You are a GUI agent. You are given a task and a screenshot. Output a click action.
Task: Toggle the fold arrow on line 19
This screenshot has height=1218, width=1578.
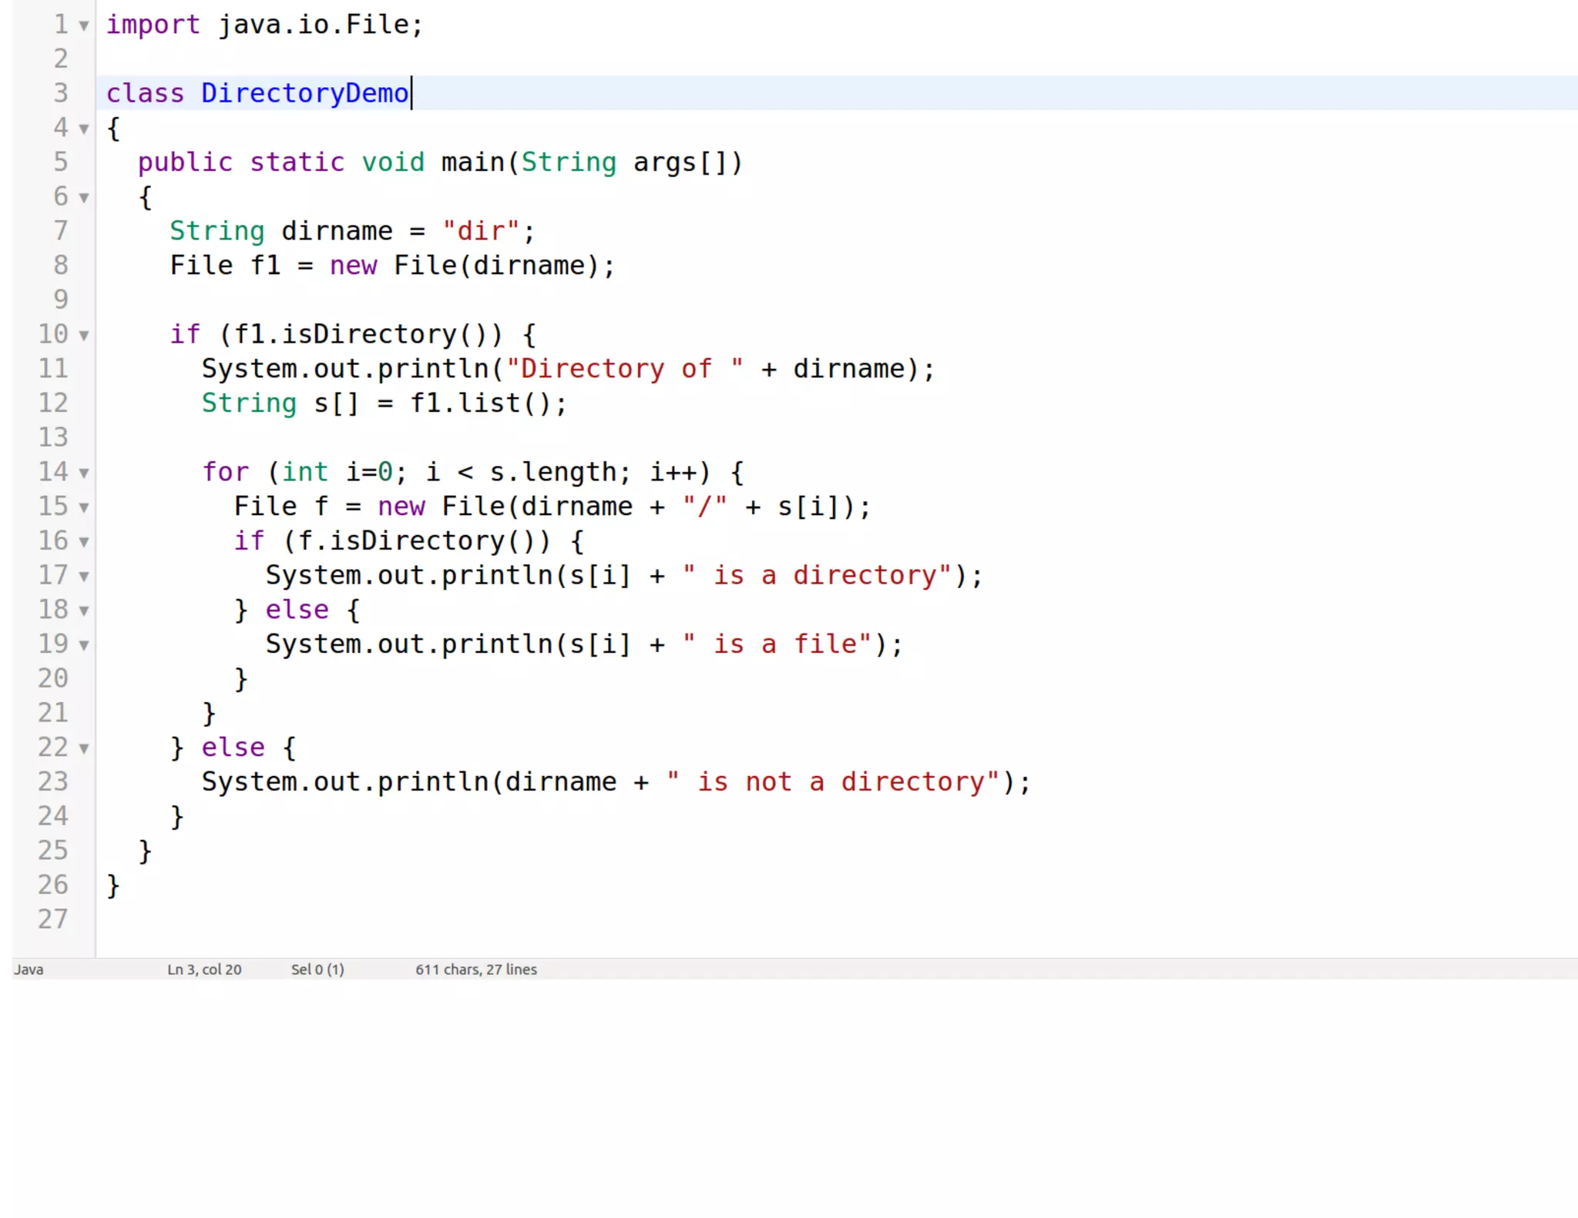click(x=83, y=645)
